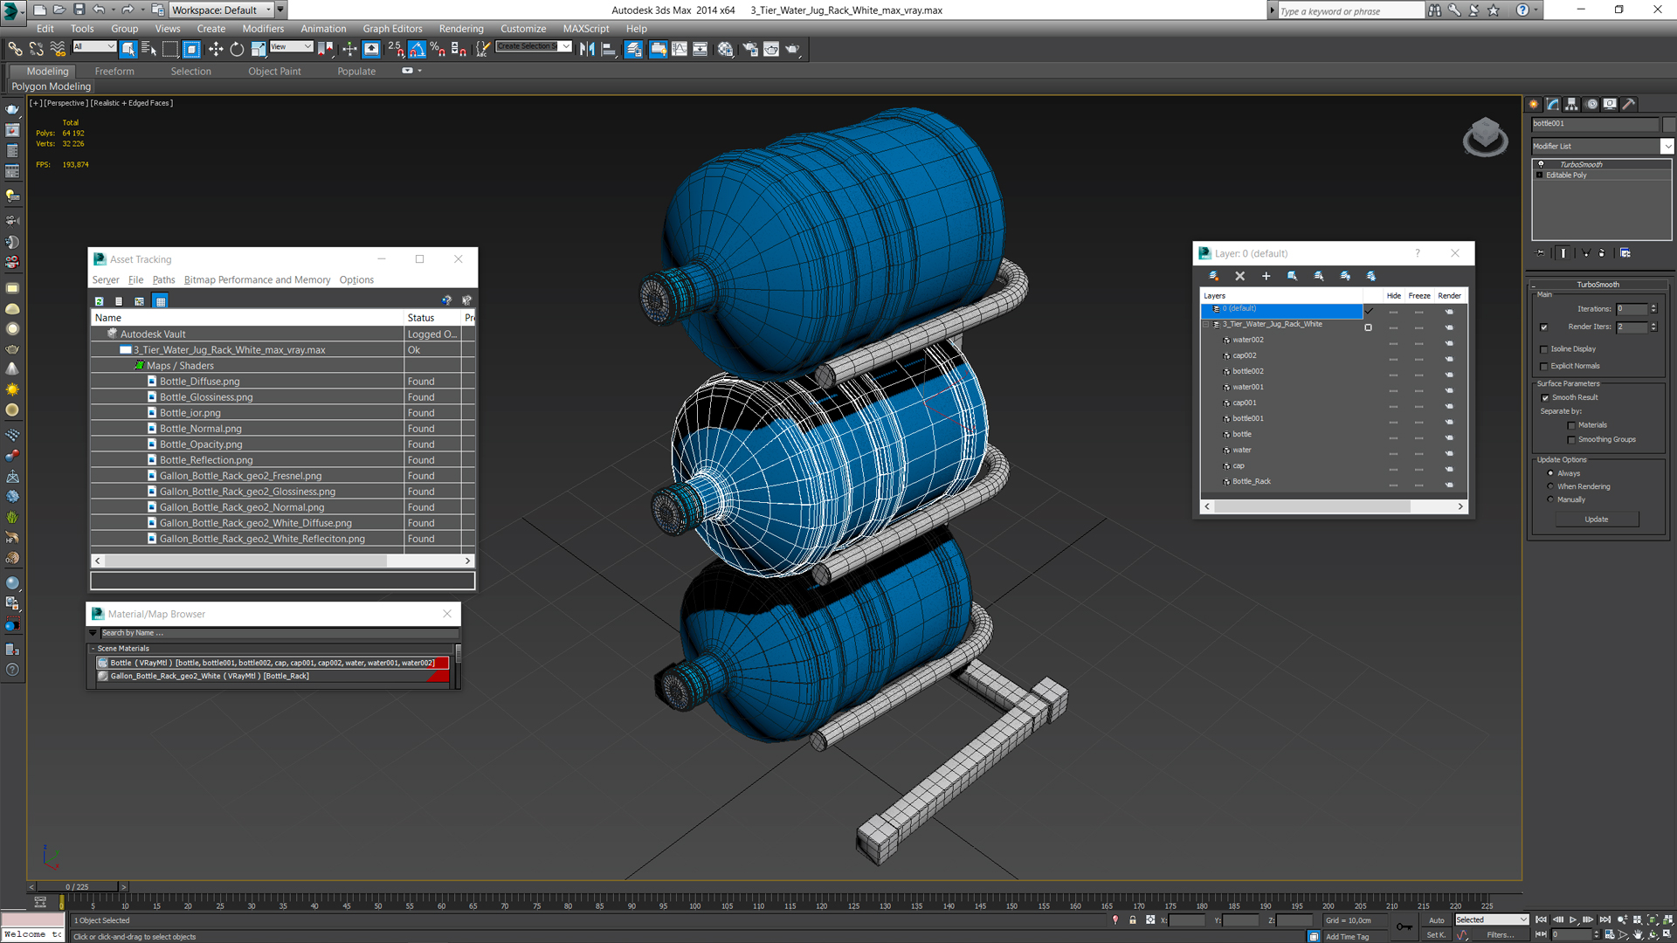Toggle selection lock padlock in status bar
The height and width of the screenshot is (943, 1677).
(x=1133, y=919)
